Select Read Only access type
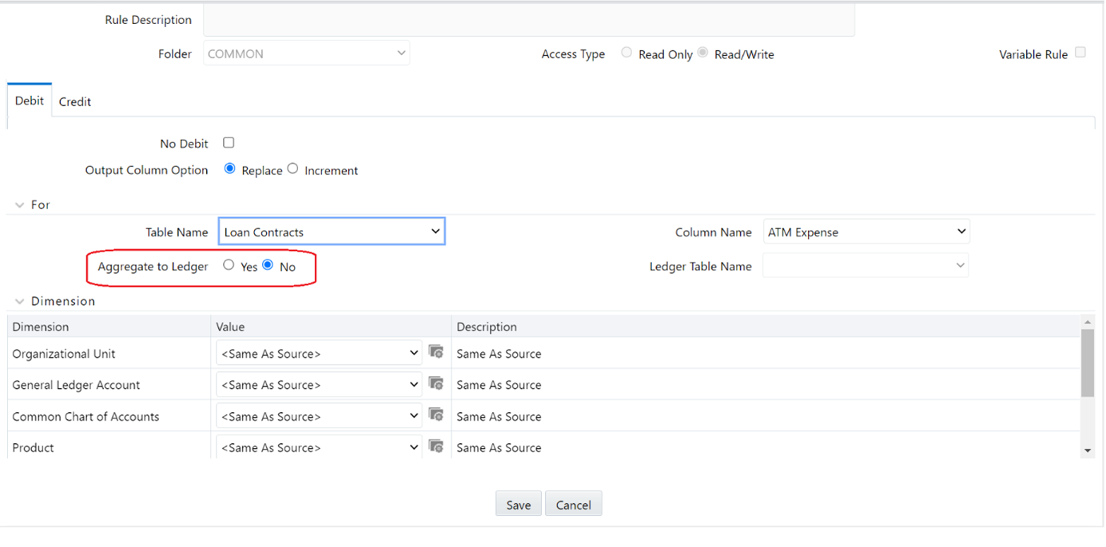The height and width of the screenshot is (547, 1106). (627, 52)
